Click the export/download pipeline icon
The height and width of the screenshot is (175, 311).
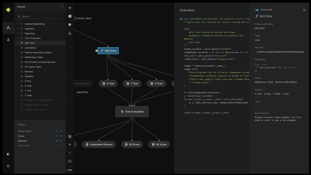tap(70, 33)
